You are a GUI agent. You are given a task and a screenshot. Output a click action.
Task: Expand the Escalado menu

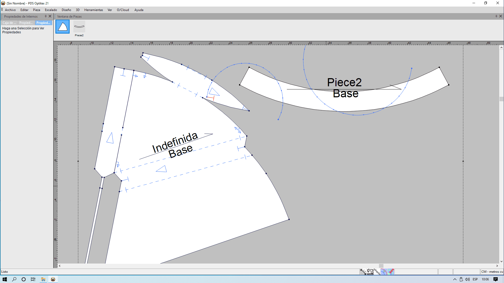click(x=51, y=10)
